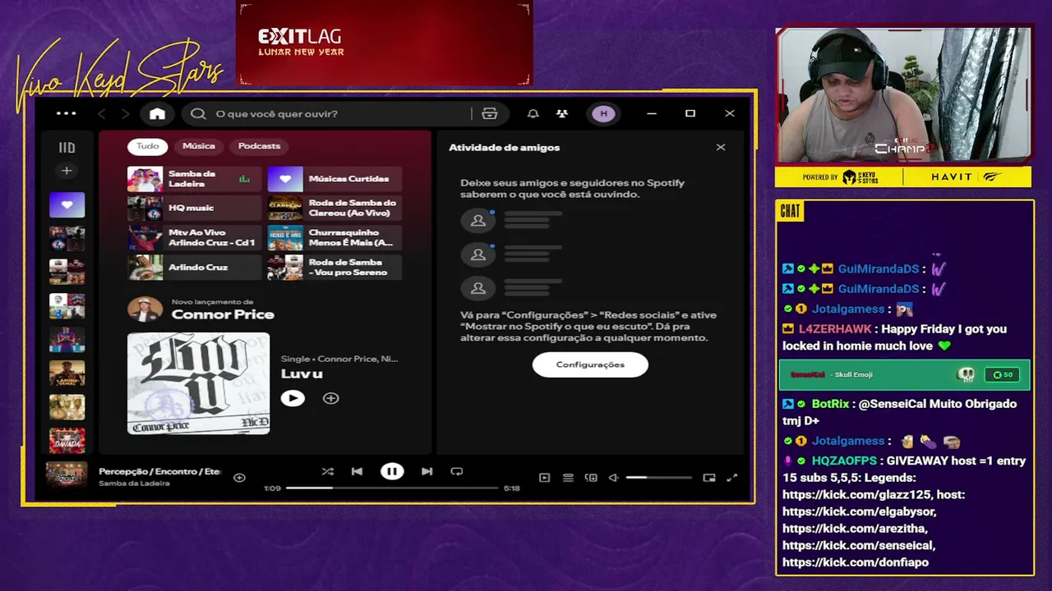1052x591 pixels.
Task: Click the search magnifier icon
Action: (198, 113)
